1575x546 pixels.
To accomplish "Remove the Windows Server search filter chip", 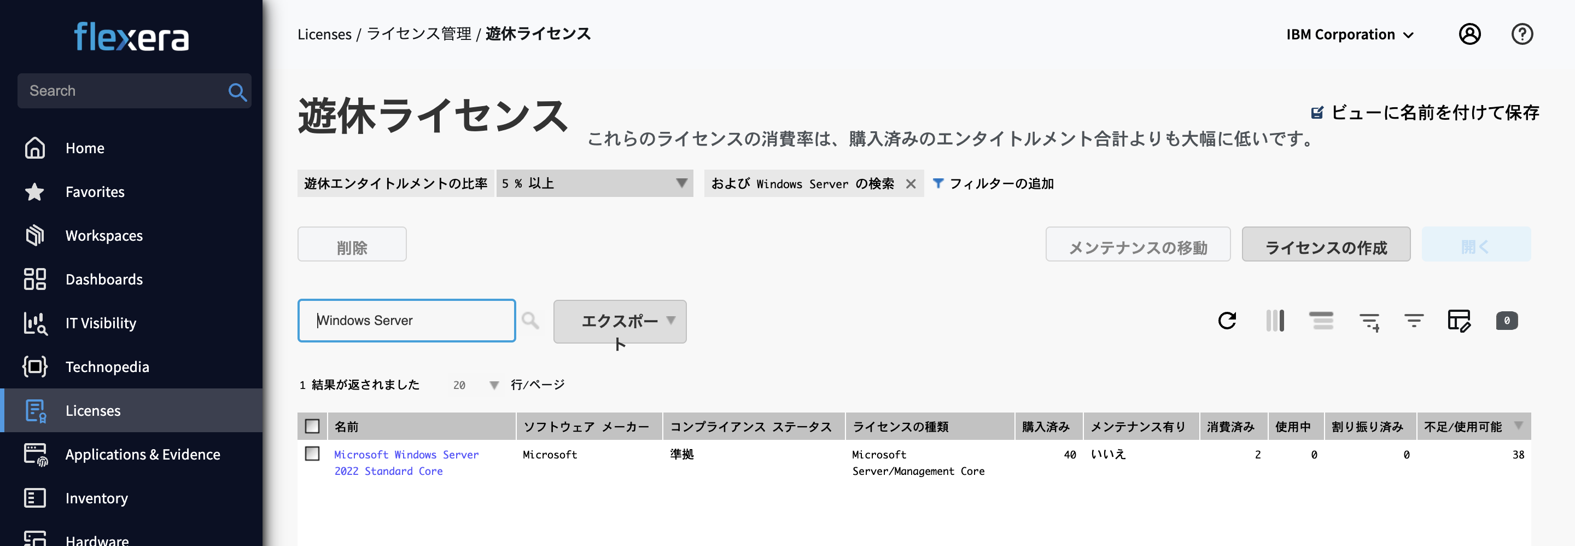I will (910, 183).
